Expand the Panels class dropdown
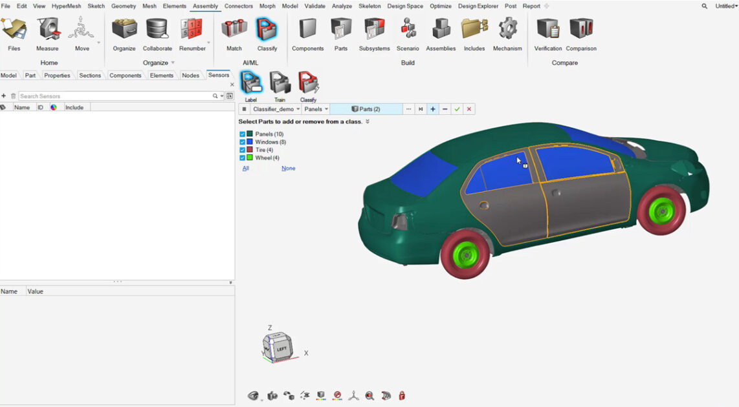The width and height of the screenshot is (739, 407). pos(316,109)
